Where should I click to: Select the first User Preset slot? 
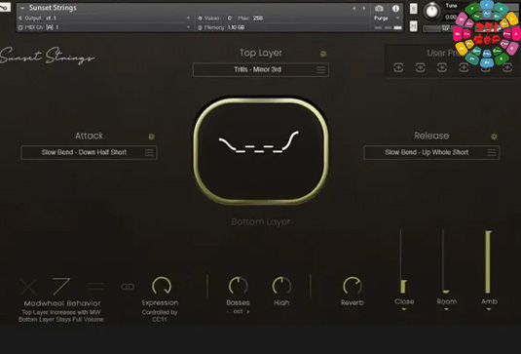click(x=398, y=67)
